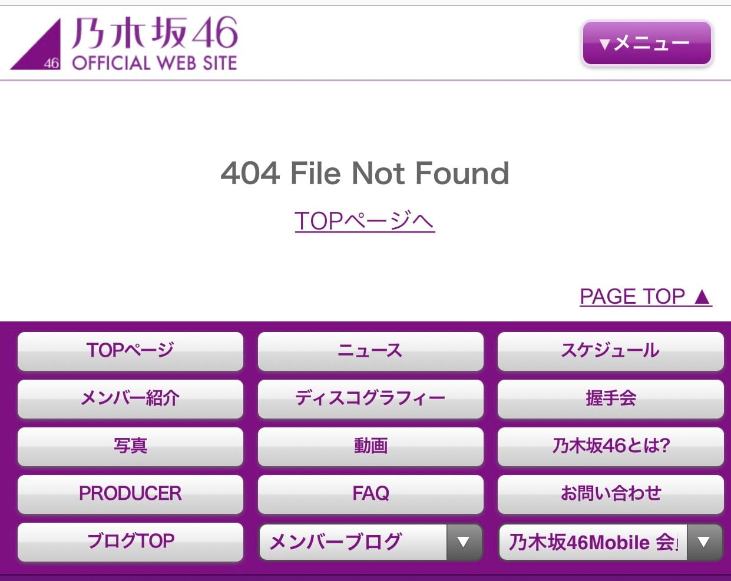The width and height of the screenshot is (731, 581).
Task: Follow the TOPページへ link
Action: point(365,221)
